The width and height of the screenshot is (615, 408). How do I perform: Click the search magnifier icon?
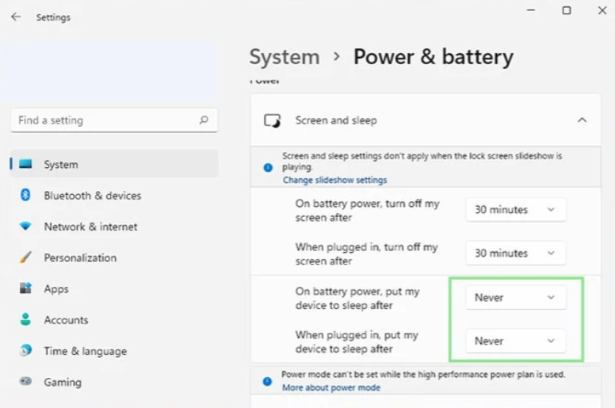pos(204,120)
